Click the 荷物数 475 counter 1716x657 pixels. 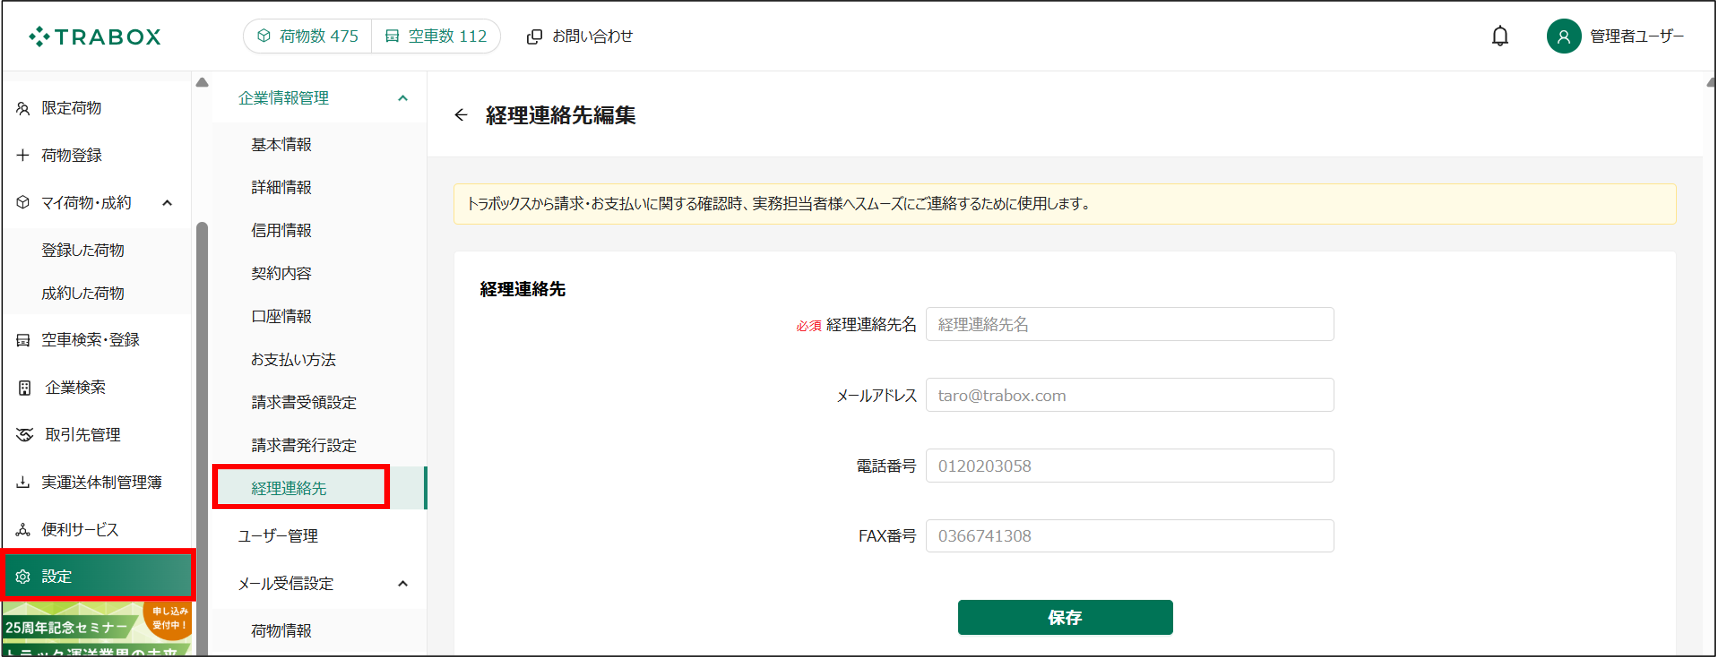pyautogui.click(x=308, y=36)
